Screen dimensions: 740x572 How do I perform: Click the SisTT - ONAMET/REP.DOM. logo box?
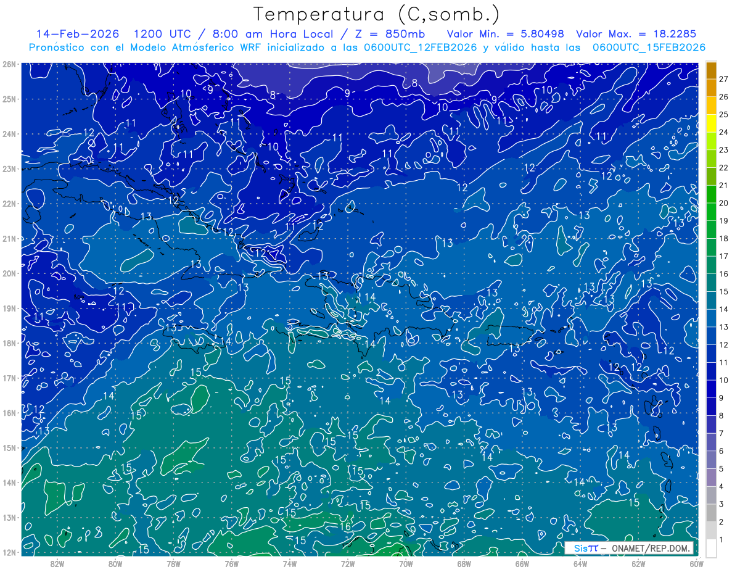pos(629,548)
